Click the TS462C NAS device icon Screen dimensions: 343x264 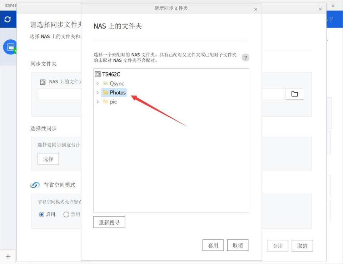tap(98, 74)
